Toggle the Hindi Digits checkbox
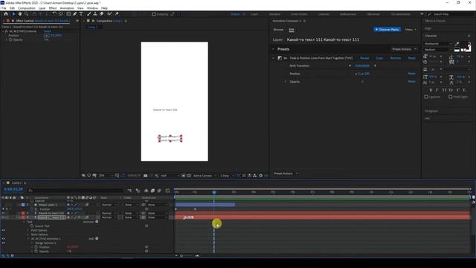476x268 pixels. [451, 97]
